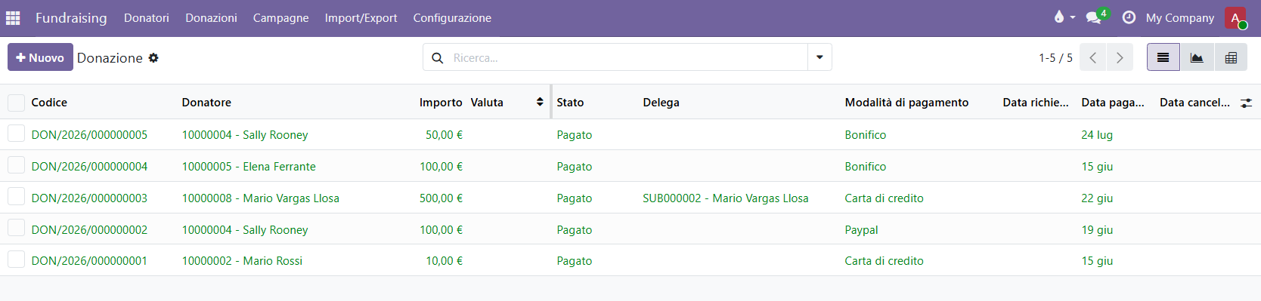Screen dimensions: 1261x301
Task: Sort by Modalità di pagamento header
Action: tap(906, 102)
